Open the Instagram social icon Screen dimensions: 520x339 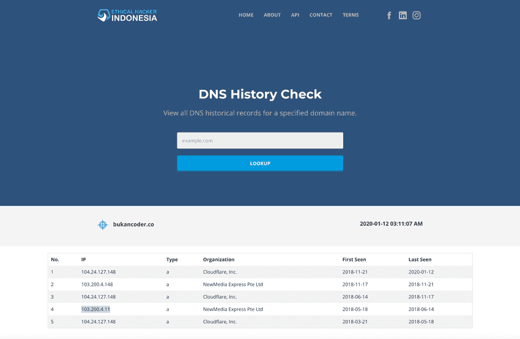click(x=417, y=15)
